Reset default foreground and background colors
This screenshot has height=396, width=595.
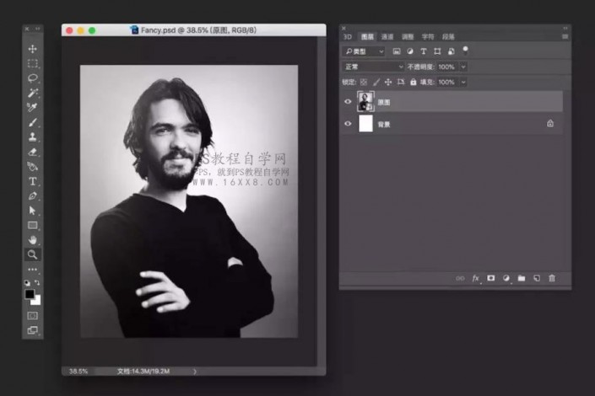pos(27,283)
